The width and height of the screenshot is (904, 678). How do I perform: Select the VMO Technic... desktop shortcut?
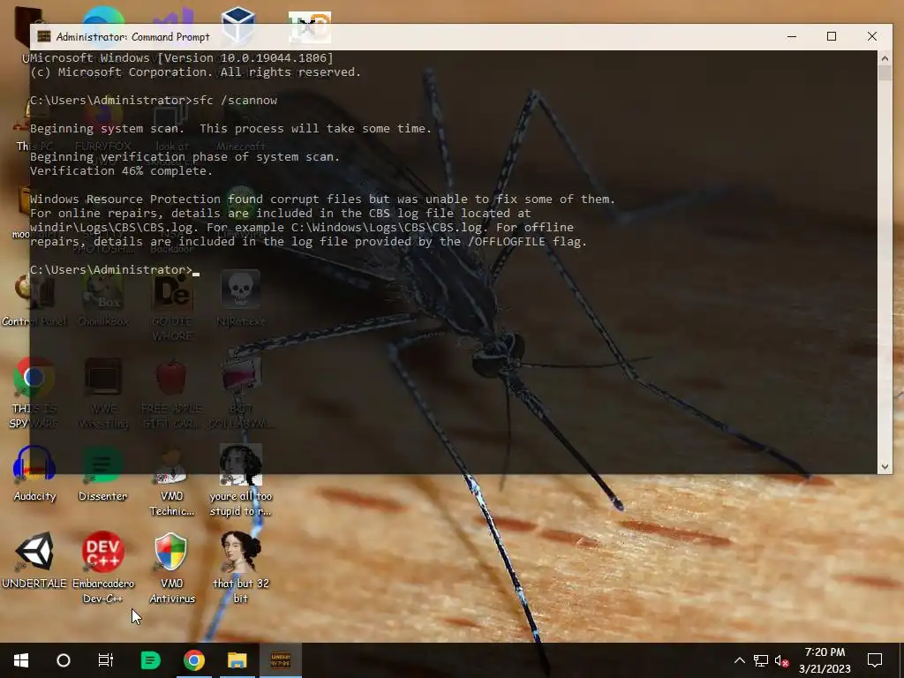pos(171,481)
